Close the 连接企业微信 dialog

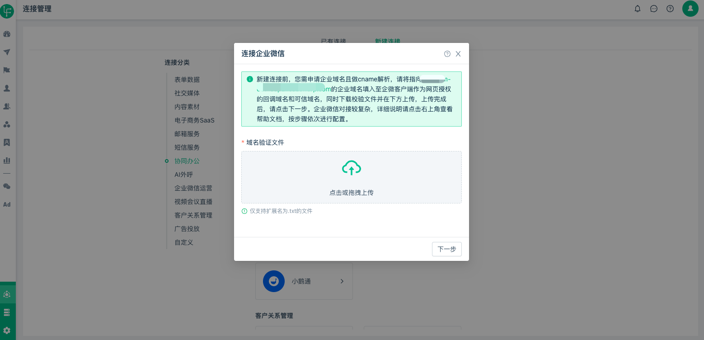pos(458,54)
